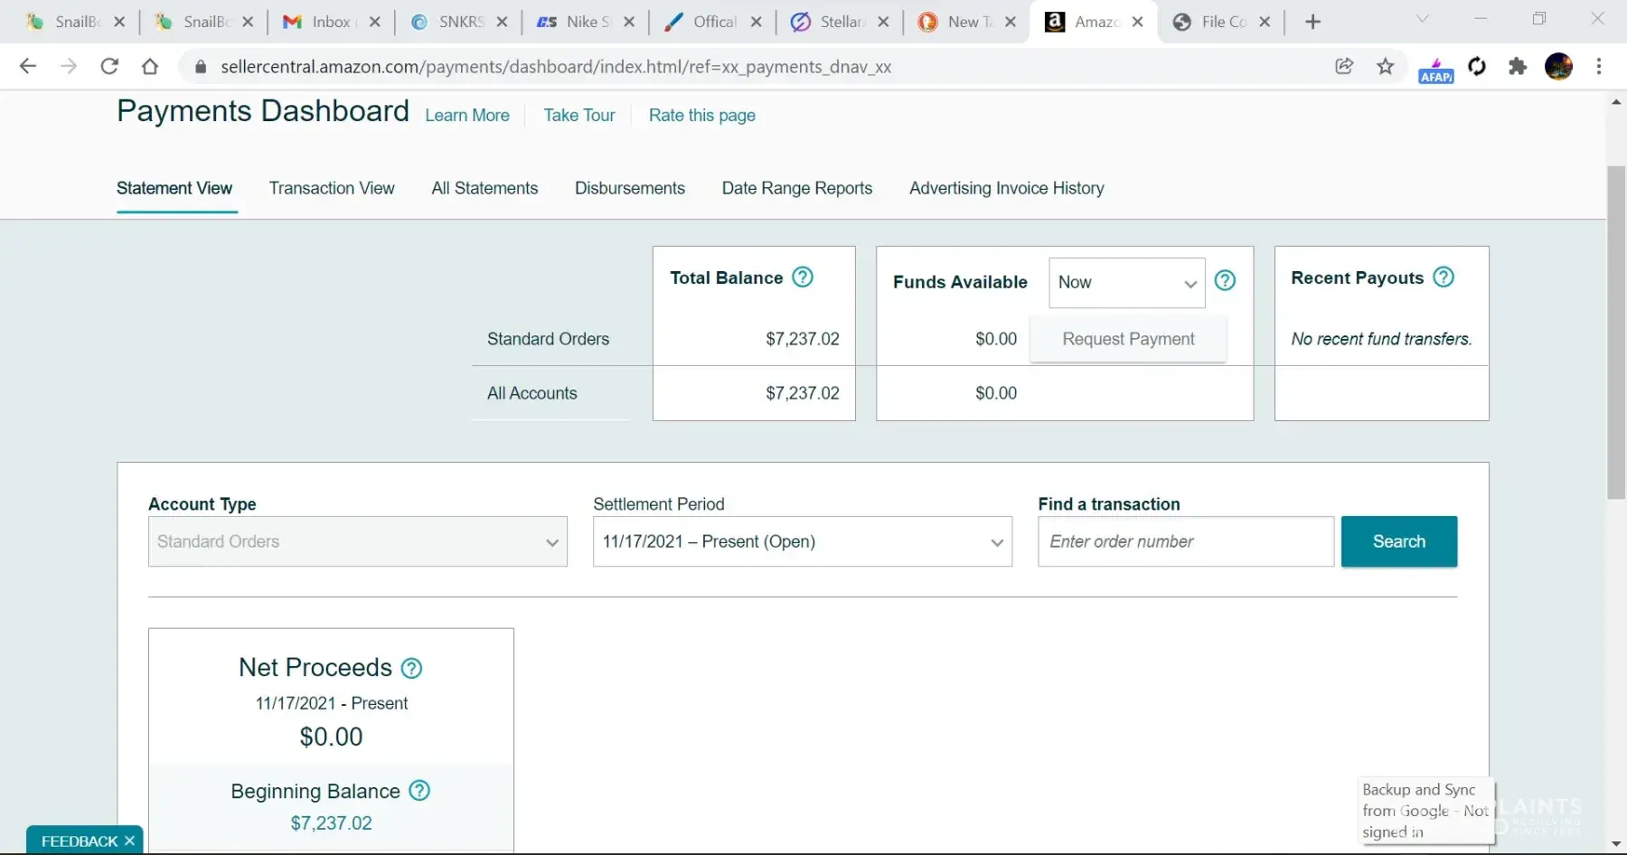Screen dimensions: 1627x855
Task: Open the Beginning Balance help tooltip
Action: (419, 791)
